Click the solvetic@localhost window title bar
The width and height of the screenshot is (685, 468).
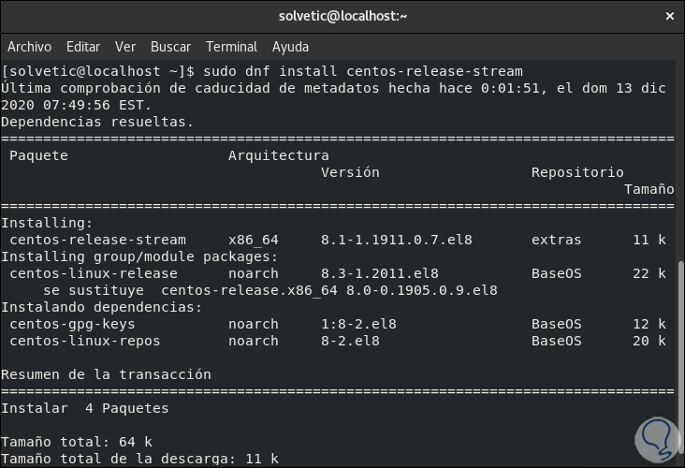point(342,16)
